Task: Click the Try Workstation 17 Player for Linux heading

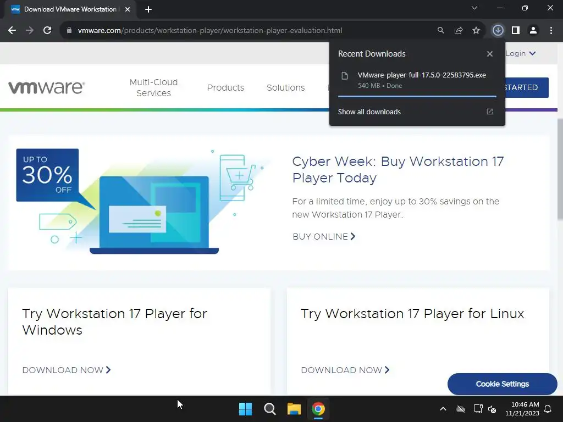Action: pyautogui.click(x=412, y=314)
